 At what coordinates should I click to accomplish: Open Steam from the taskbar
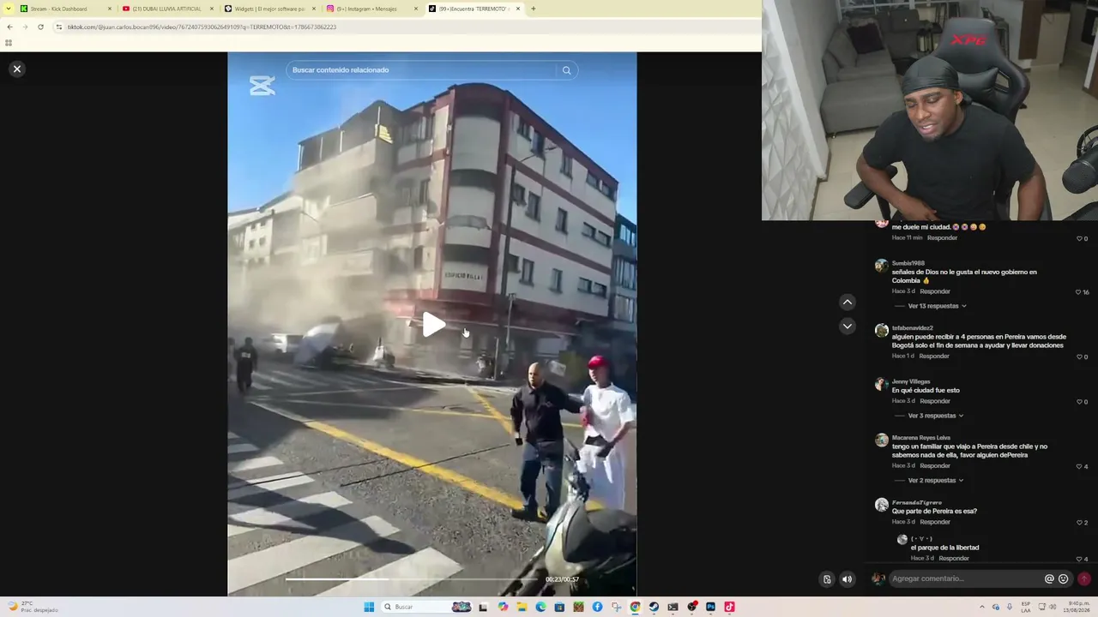point(654,607)
